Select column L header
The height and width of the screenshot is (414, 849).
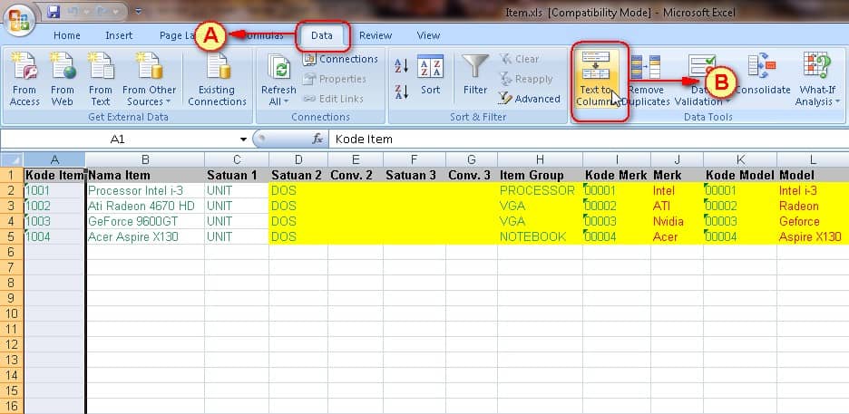coord(813,159)
